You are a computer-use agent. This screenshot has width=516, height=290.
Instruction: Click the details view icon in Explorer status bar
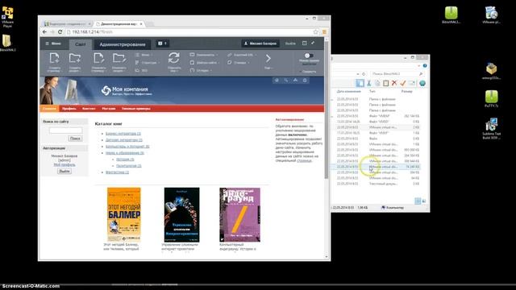(418, 201)
